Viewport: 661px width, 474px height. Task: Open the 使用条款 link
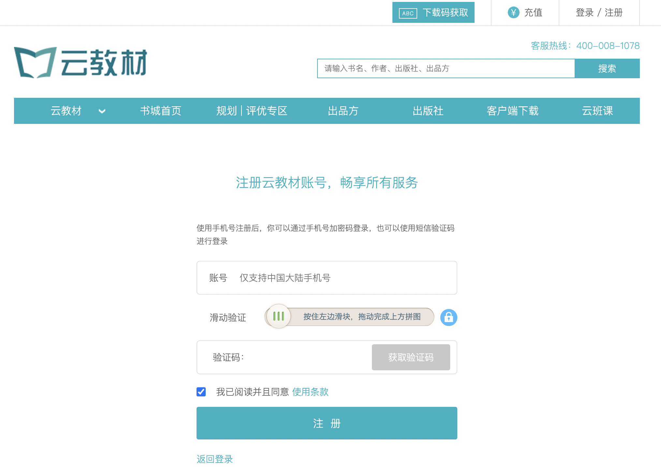(310, 392)
